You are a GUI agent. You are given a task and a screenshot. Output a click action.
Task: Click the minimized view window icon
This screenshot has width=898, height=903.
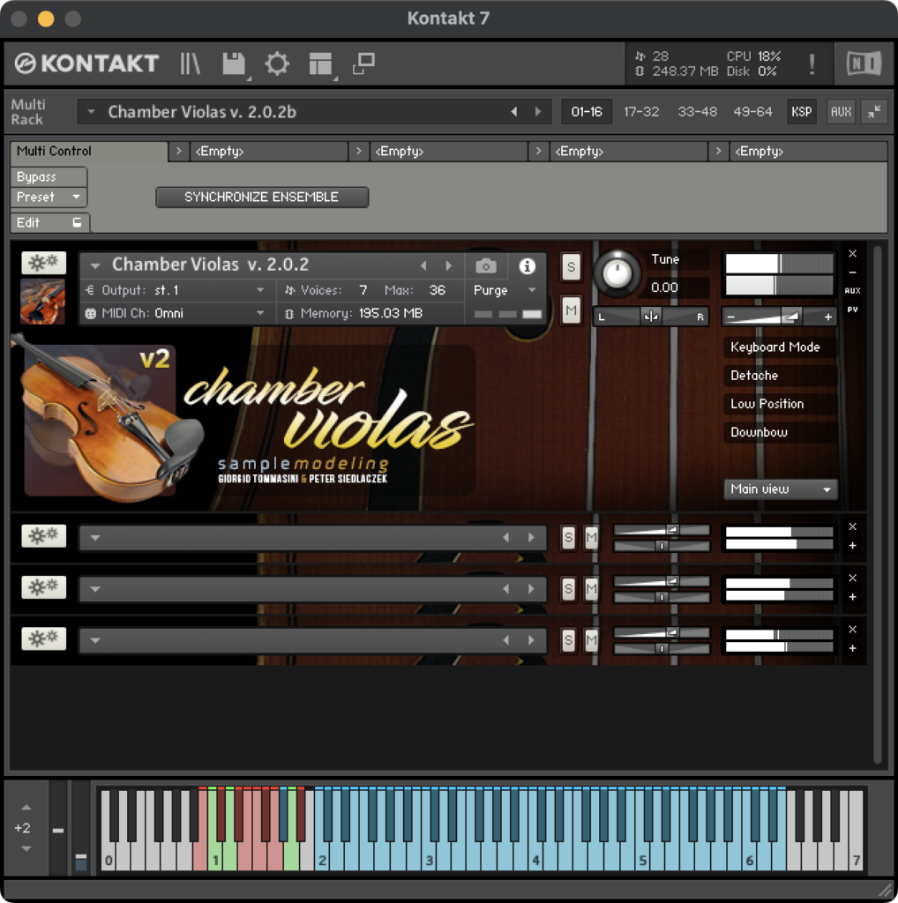coord(364,63)
